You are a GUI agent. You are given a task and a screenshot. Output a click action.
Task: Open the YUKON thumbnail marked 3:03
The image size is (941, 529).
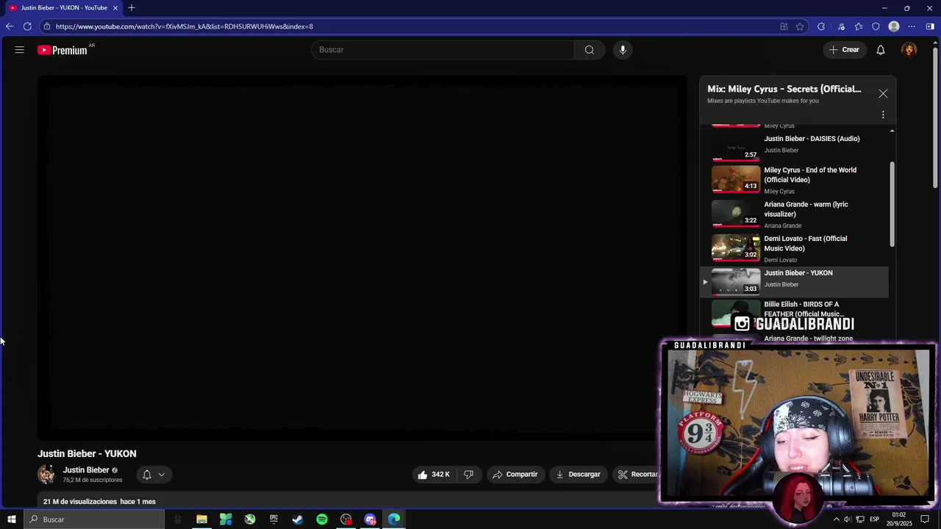(x=736, y=281)
